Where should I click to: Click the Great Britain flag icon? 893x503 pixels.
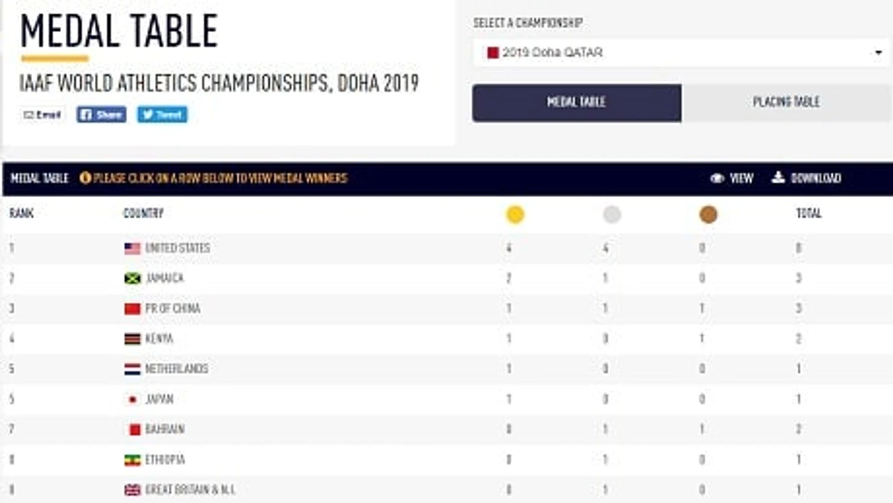132,490
